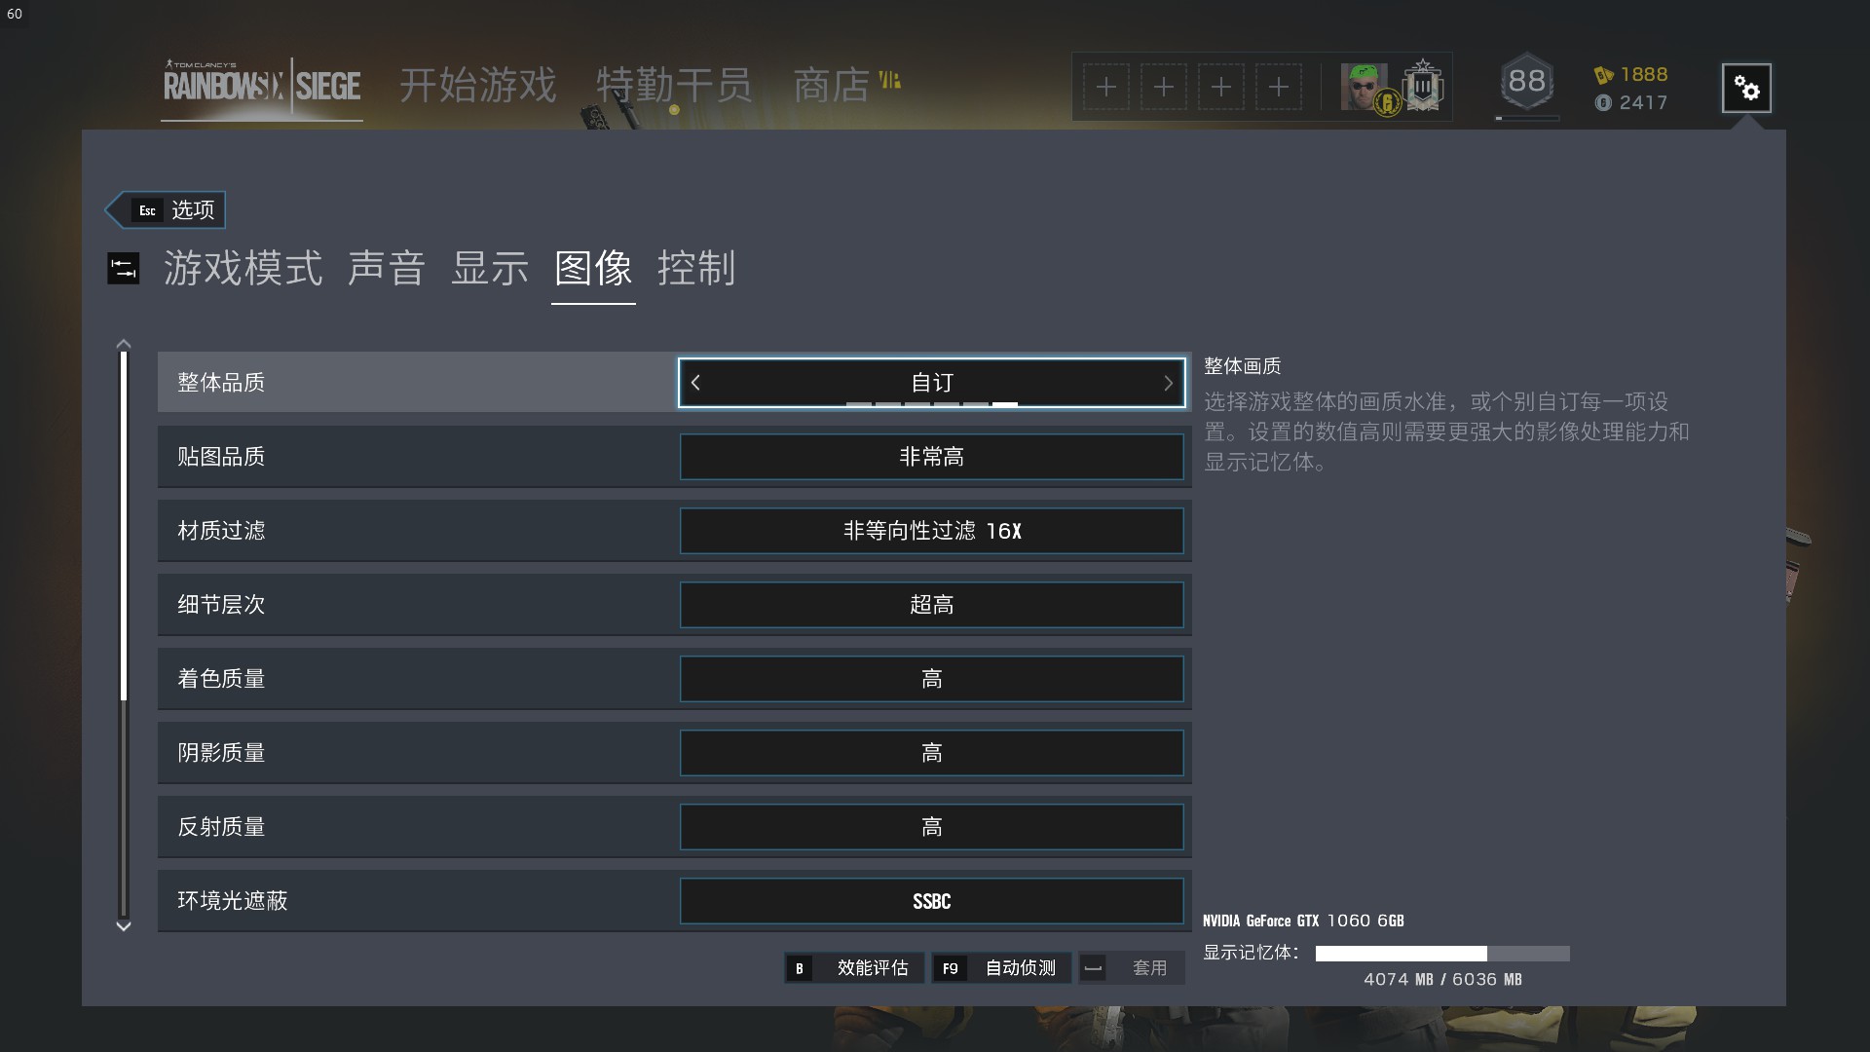Image resolution: width=1870 pixels, height=1052 pixels.
Task: Open 开始游戏 in the top menu
Action: [478, 86]
